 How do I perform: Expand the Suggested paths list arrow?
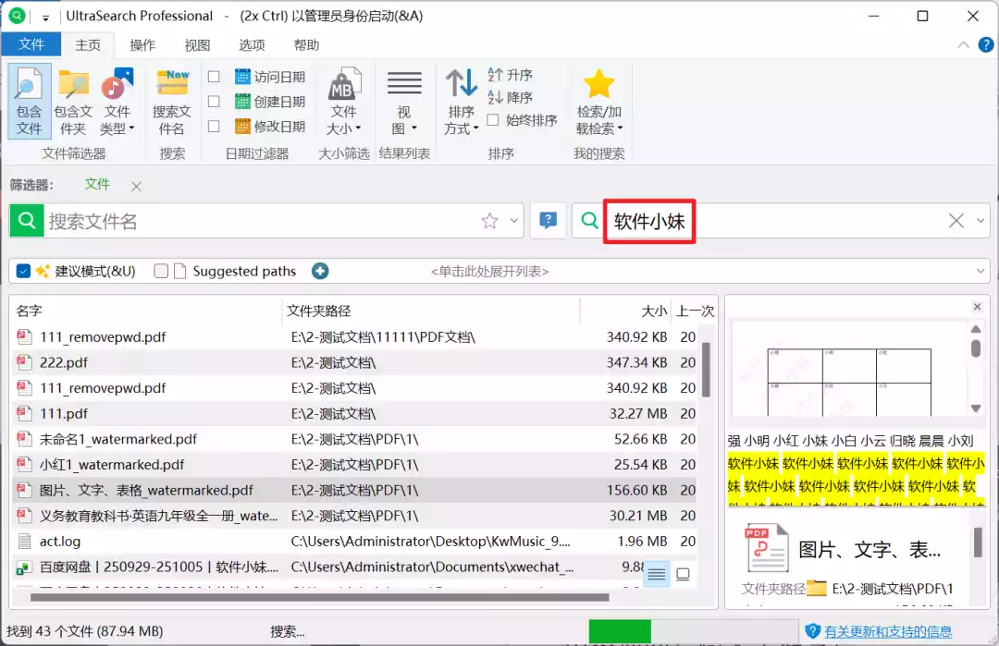point(980,271)
